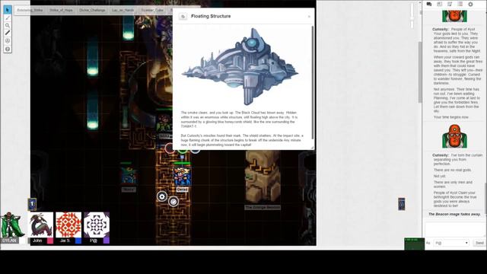The image size is (487, 274).
Task: Open the card deck on right side of the map area
Action: 402,204
